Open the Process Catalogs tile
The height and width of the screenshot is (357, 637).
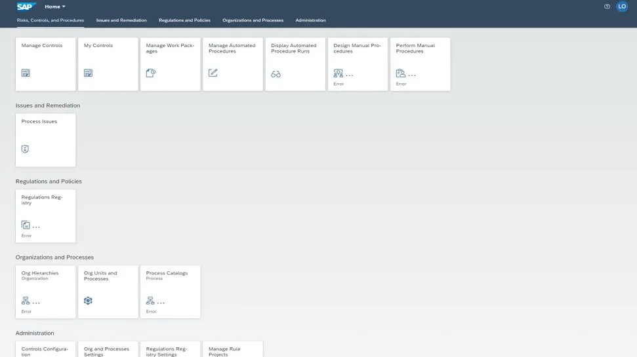pyautogui.click(x=170, y=291)
